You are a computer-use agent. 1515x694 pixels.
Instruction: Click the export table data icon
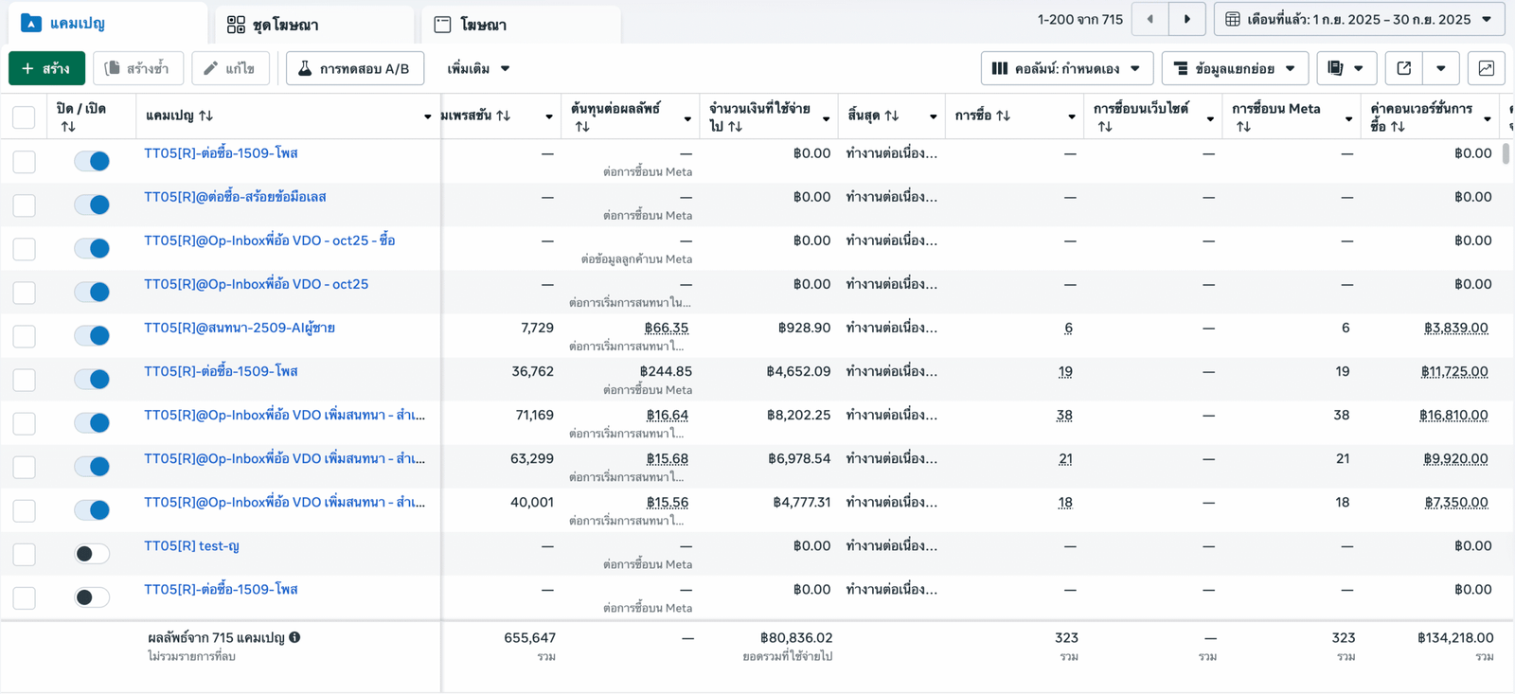coord(1404,68)
